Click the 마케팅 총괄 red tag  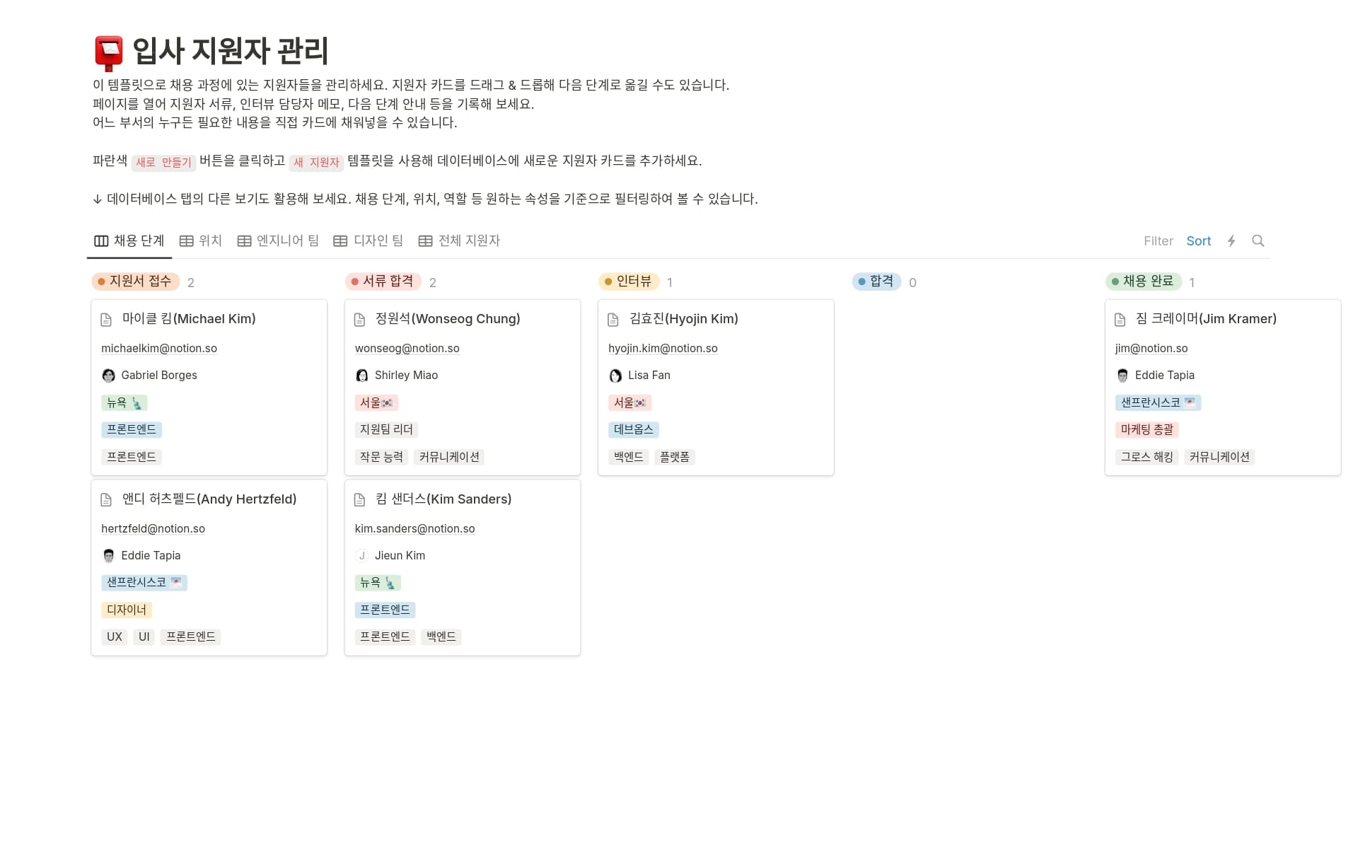(x=1147, y=429)
